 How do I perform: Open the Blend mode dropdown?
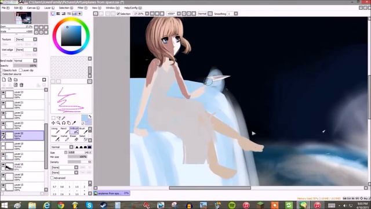click(x=35, y=60)
